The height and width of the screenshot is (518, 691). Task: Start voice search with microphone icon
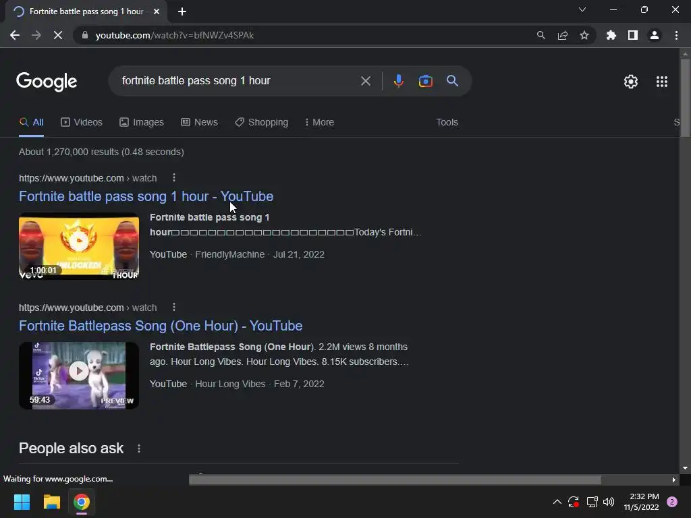tap(398, 81)
